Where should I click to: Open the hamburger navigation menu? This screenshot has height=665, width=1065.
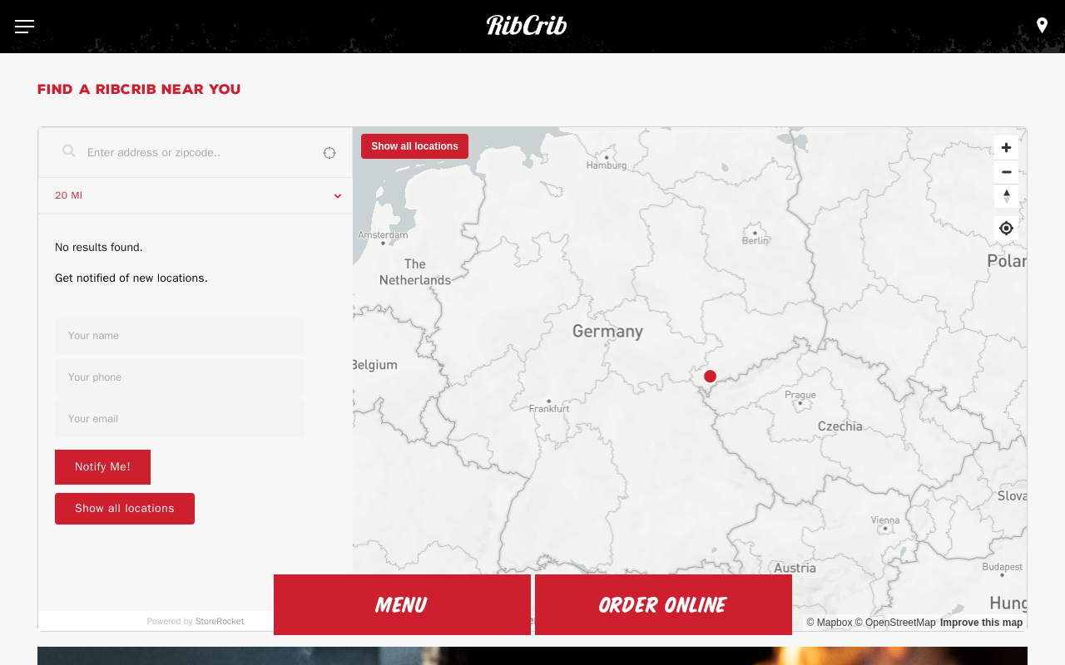coord(24,27)
